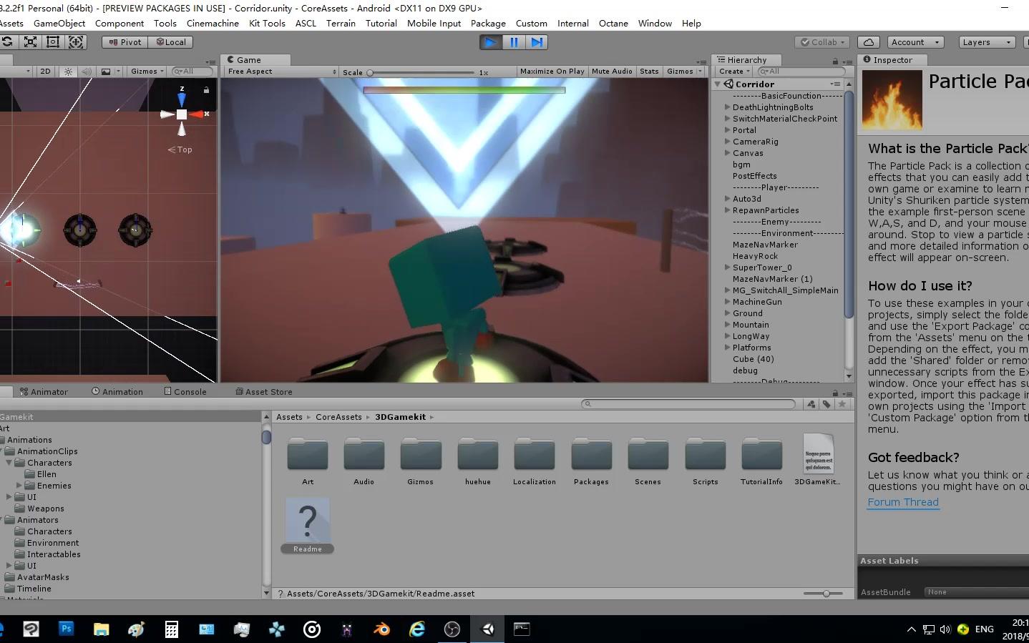The image size is (1029, 643).
Task: Toggle Stats overlay in Game view
Action: point(649,72)
